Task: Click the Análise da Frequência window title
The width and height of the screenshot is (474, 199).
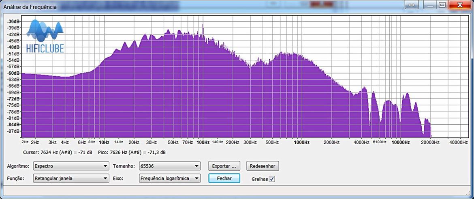Action: point(30,7)
